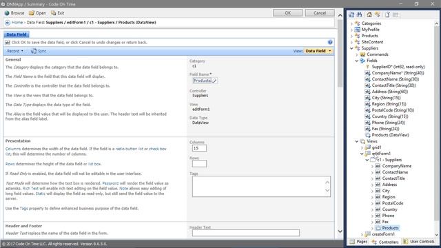
Task: Click the binoculars search icon
Action: tap(360, 14)
